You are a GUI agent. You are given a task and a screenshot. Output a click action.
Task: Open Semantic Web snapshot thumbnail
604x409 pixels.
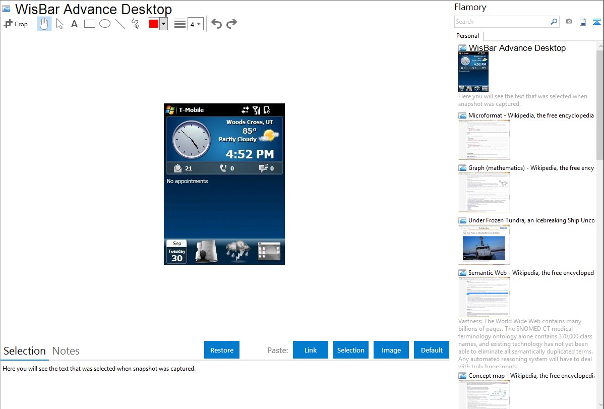[484, 297]
